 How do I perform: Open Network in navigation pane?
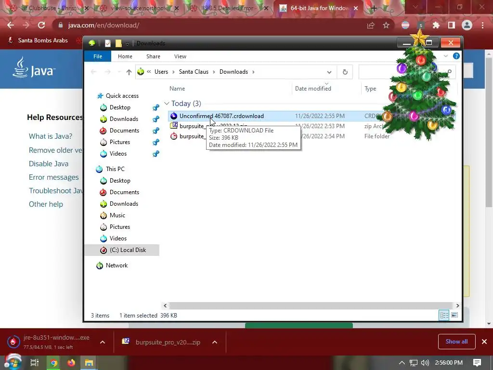tap(117, 265)
